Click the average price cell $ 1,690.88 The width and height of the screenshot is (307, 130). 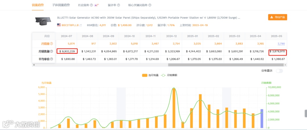[68, 59]
